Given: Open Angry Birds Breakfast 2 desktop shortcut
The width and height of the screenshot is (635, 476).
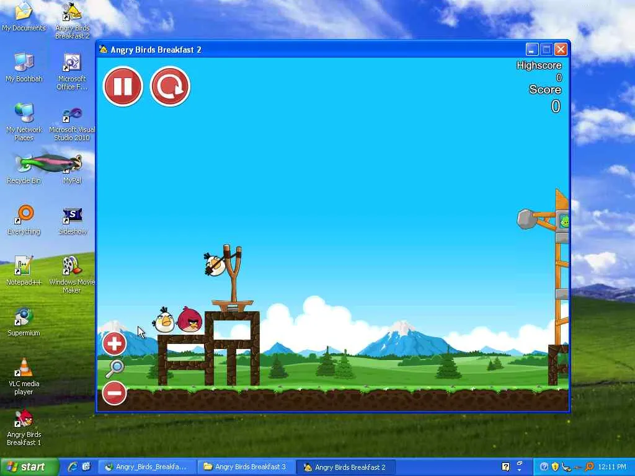Looking at the screenshot, I should click(72, 20).
